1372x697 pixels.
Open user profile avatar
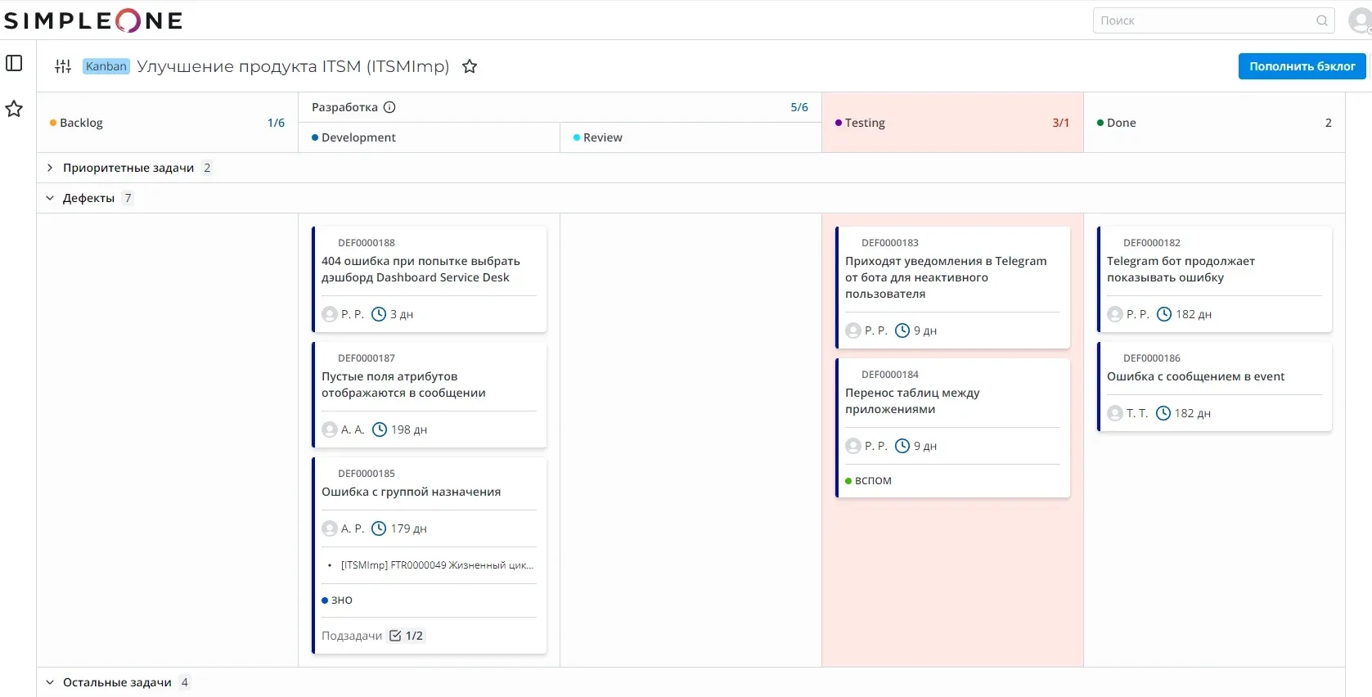[x=1360, y=20]
